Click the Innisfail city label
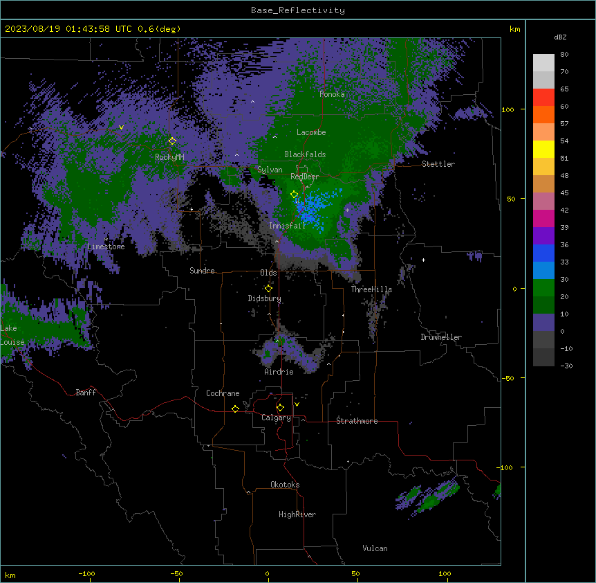The width and height of the screenshot is (596, 583). coord(287,226)
